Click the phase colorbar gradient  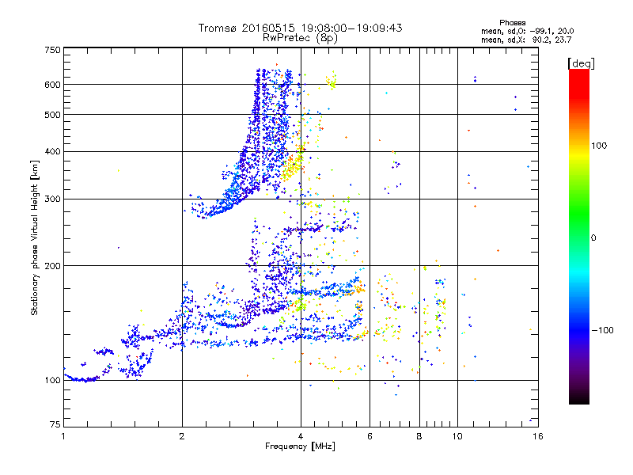click(579, 236)
